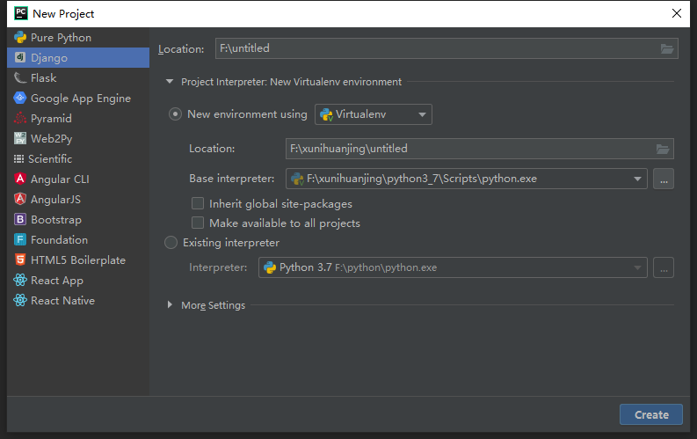Enable Inherit global site-packages
The height and width of the screenshot is (439, 697).
coord(198,203)
